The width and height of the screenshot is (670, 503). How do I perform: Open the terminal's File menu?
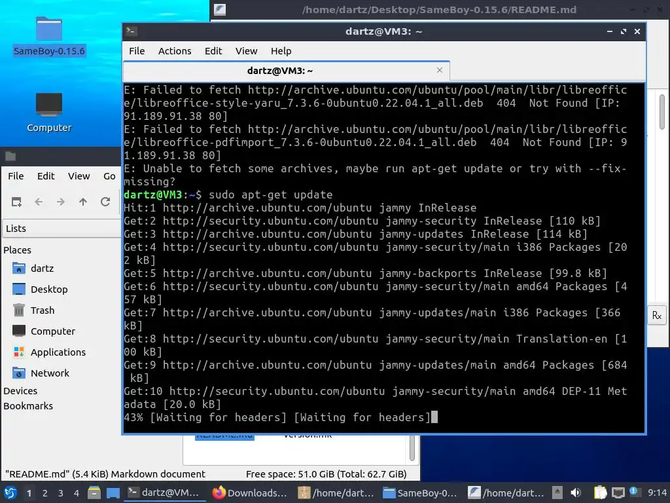(137, 51)
